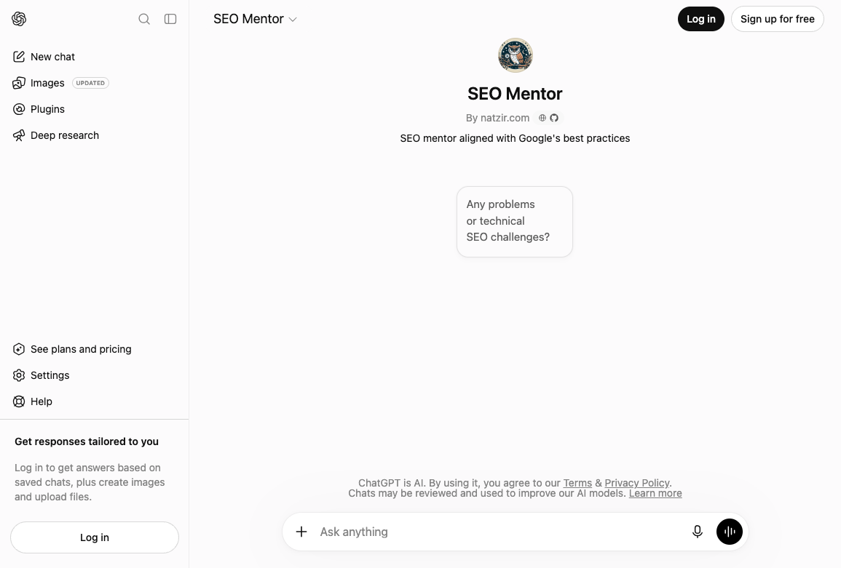Open Plugins in the sidebar
This screenshot has height=568, width=841.
(x=95, y=109)
